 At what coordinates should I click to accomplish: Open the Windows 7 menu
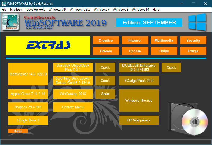(102, 10)
